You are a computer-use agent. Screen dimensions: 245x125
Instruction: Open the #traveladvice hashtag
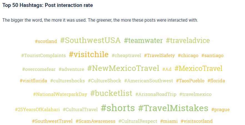click(x=188, y=41)
